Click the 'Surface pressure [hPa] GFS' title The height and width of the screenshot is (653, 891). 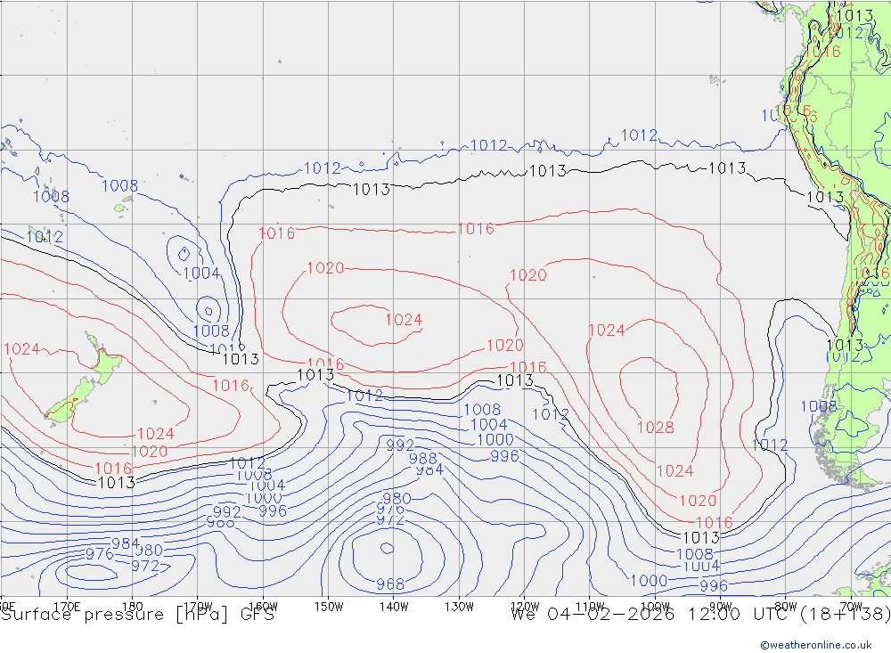point(137,615)
